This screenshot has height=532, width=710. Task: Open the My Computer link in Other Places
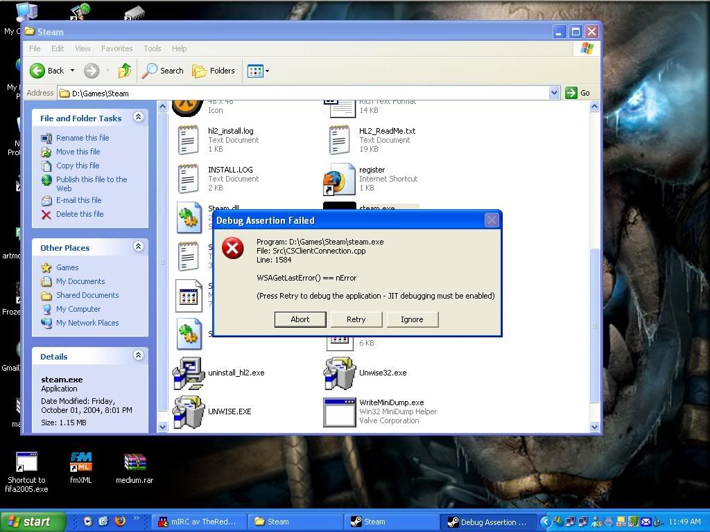point(78,309)
